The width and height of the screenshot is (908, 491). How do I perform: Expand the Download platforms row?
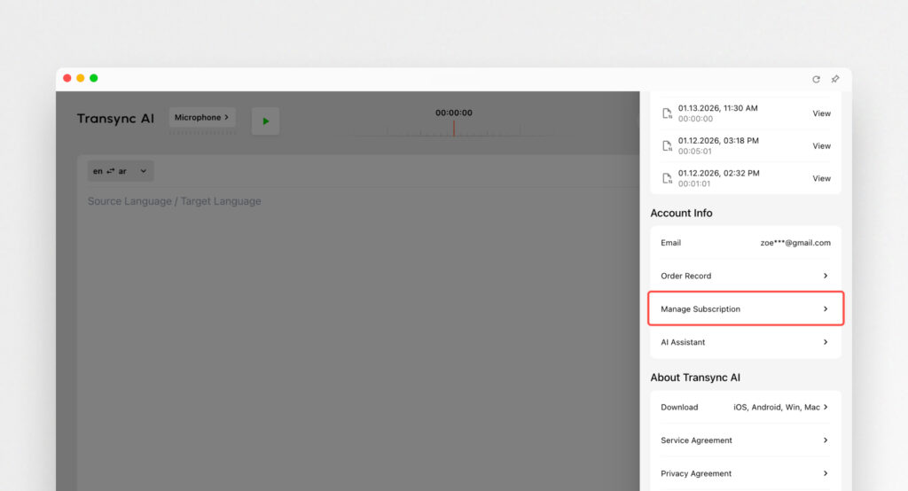(x=745, y=408)
